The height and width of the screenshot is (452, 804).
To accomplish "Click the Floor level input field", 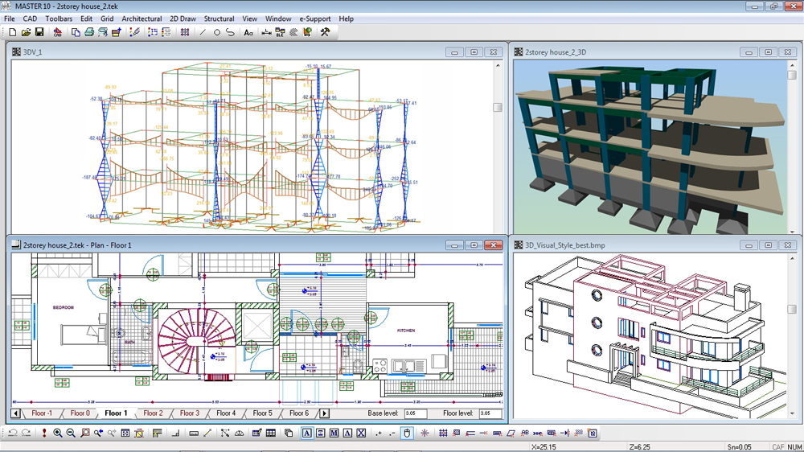I will coord(490,413).
